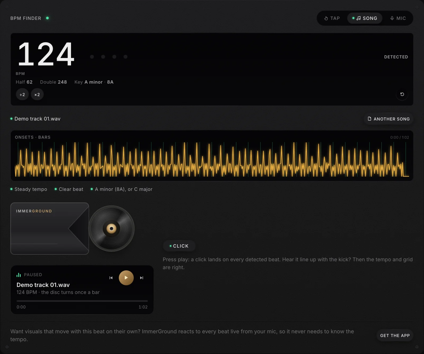Load ANOTHER SONG
Screen dimensions: 424x354
click(x=388, y=119)
